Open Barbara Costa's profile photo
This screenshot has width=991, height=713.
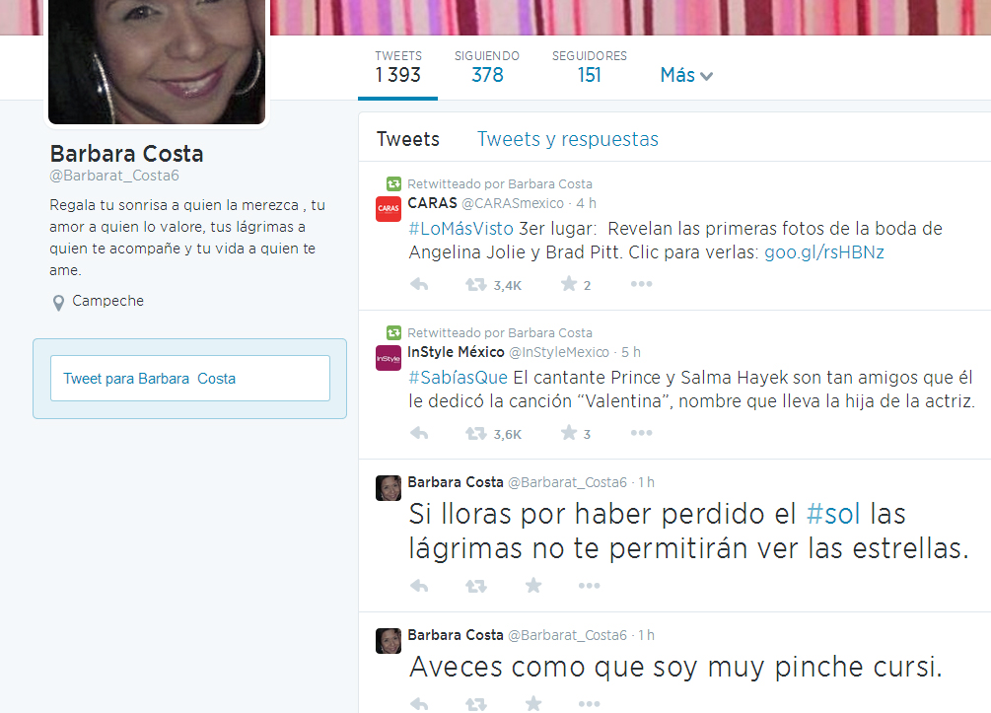coord(157,61)
